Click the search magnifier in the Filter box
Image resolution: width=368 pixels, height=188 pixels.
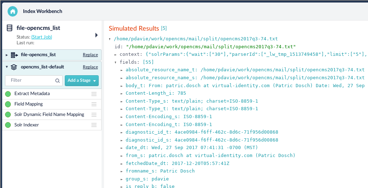pyautogui.click(x=58, y=81)
